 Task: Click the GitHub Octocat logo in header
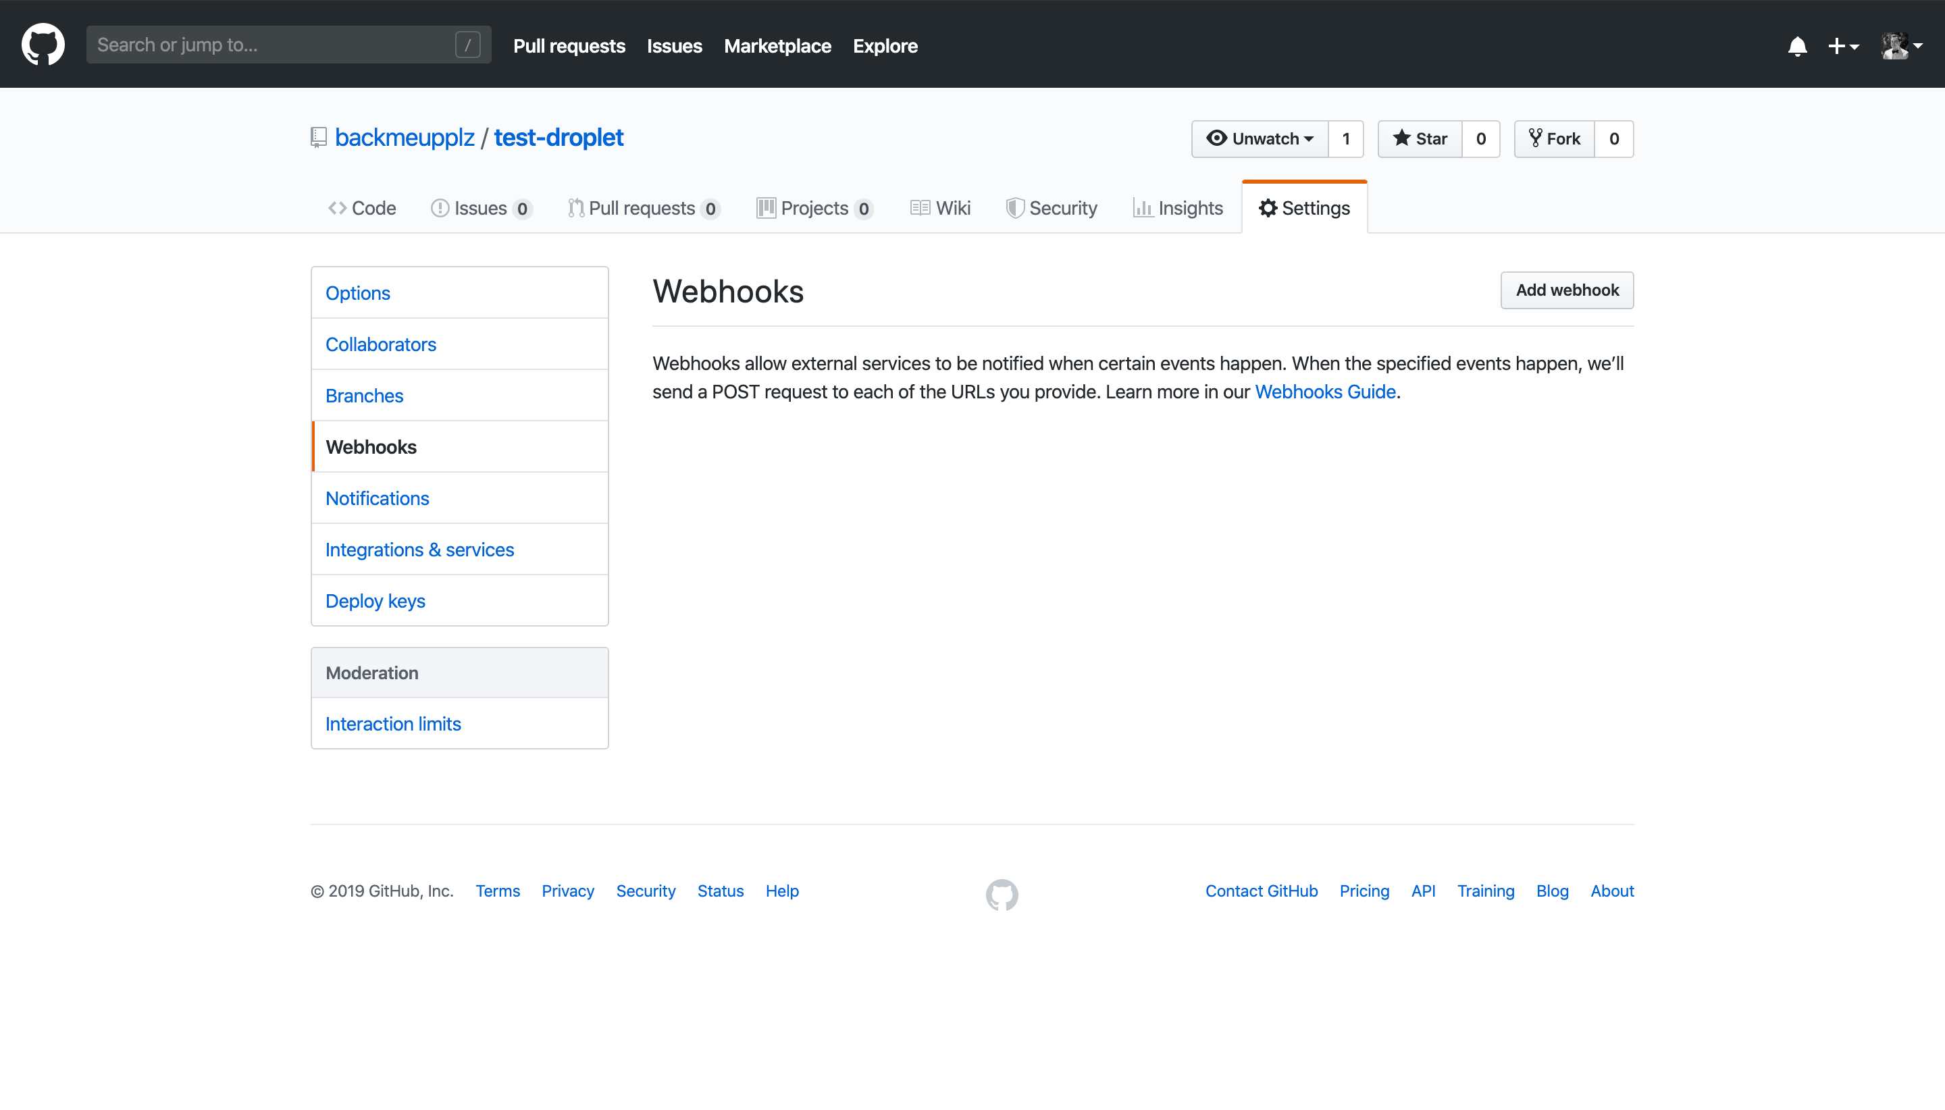[43, 44]
